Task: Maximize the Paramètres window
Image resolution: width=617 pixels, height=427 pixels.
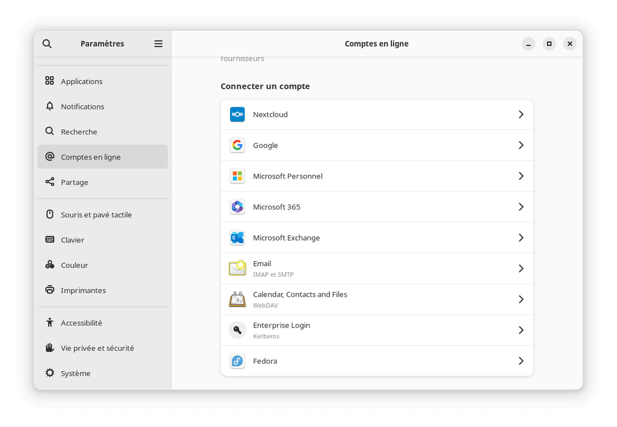Action: pyautogui.click(x=549, y=43)
